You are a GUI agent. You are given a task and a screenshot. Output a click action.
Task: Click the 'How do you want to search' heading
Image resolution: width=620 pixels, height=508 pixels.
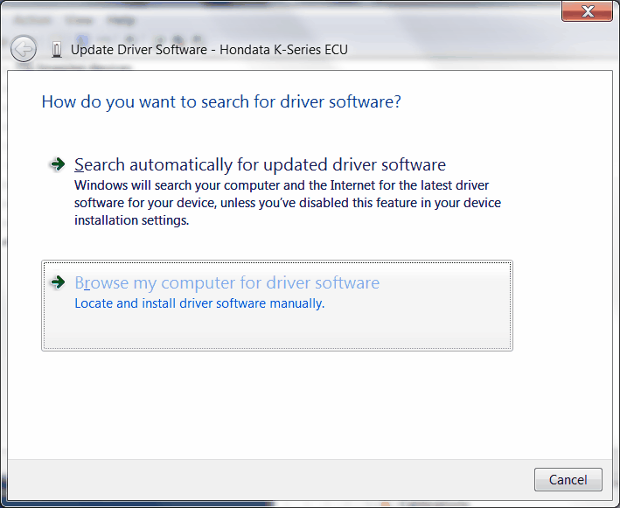pyautogui.click(x=221, y=101)
